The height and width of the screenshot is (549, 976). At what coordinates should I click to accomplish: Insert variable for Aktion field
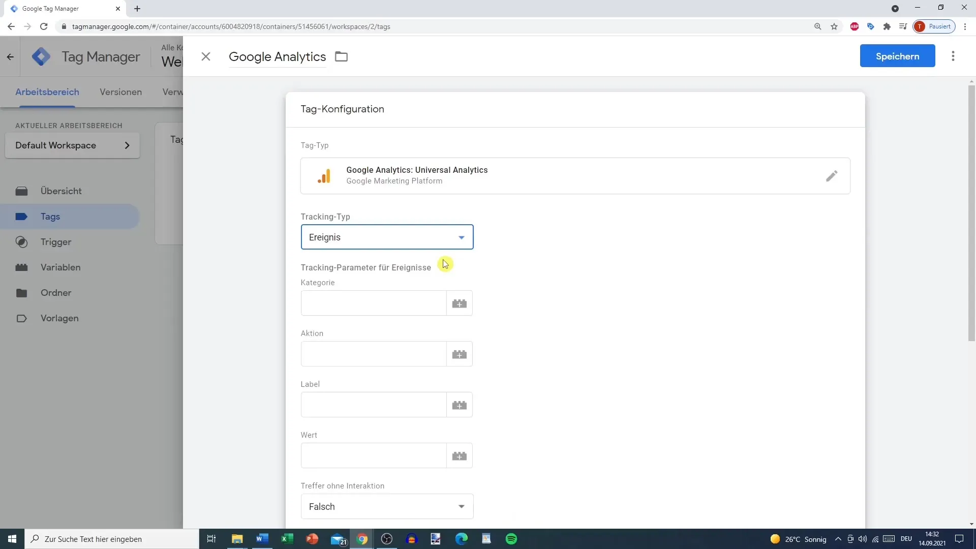point(460,354)
